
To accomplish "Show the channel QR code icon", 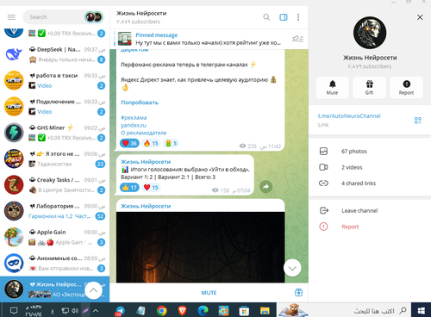I will click(x=418, y=121).
